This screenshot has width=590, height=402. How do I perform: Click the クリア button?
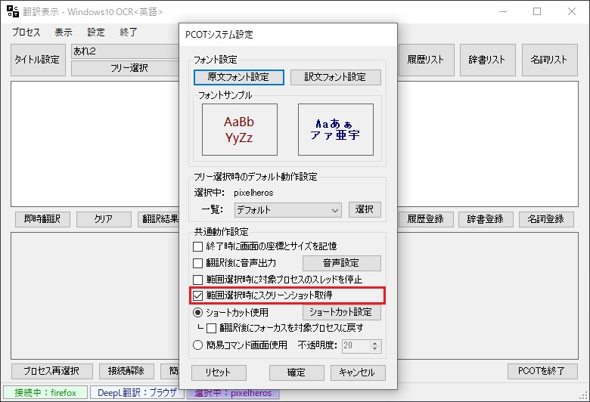(x=104, y=219)
